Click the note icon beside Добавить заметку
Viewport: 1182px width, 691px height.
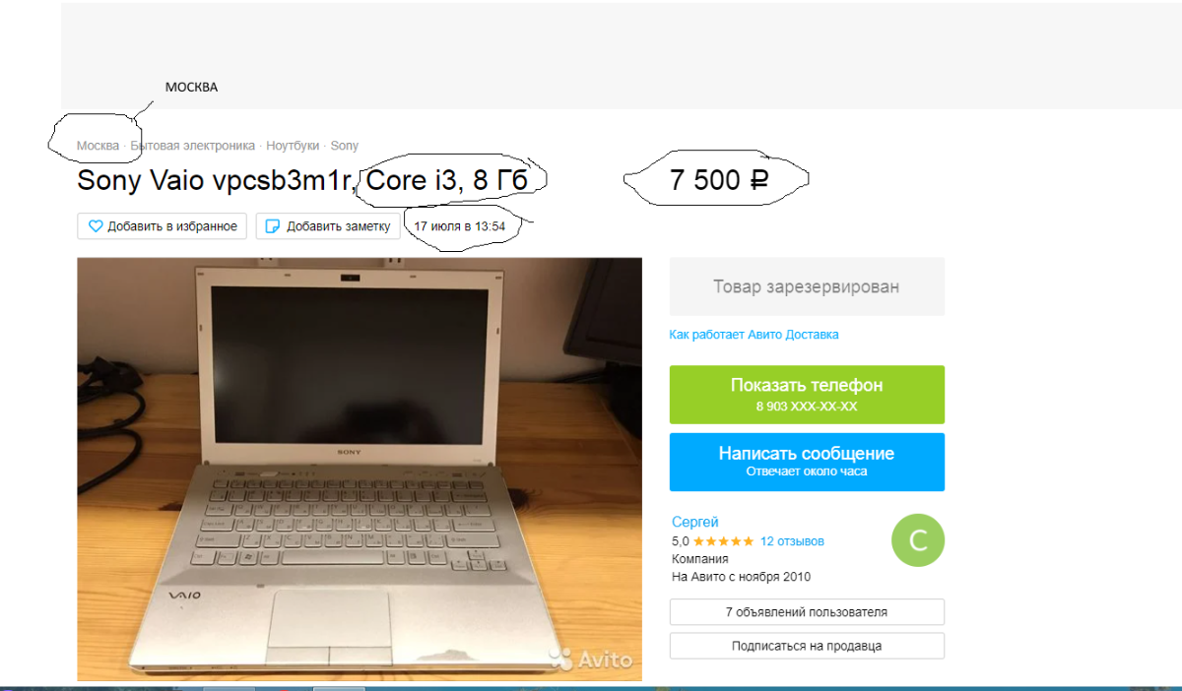tap(274, 226)
